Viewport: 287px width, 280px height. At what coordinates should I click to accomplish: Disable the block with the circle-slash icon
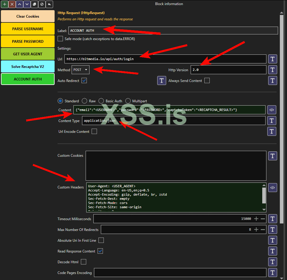(42, 4)
